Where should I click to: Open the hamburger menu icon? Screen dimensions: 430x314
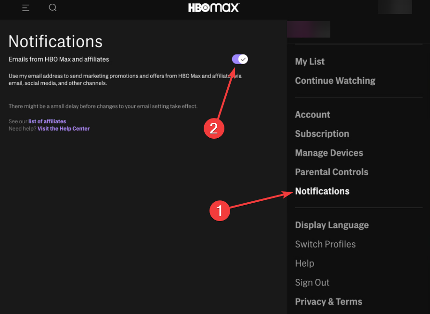tap(26, 8)
